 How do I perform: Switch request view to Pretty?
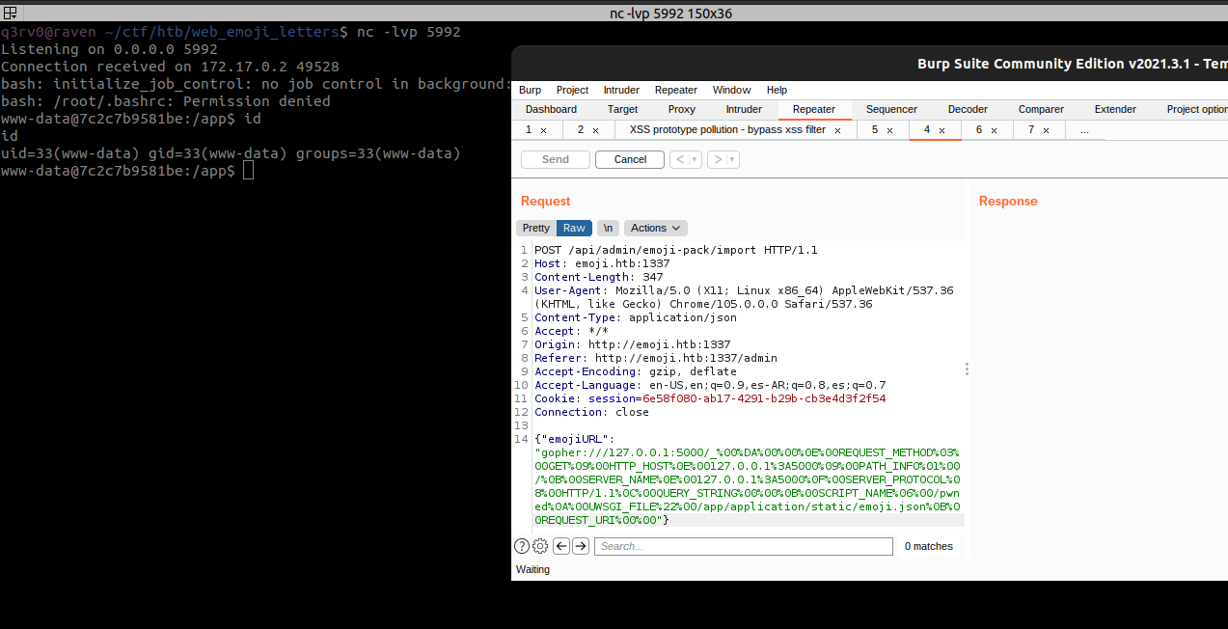(x=535, y=228)
